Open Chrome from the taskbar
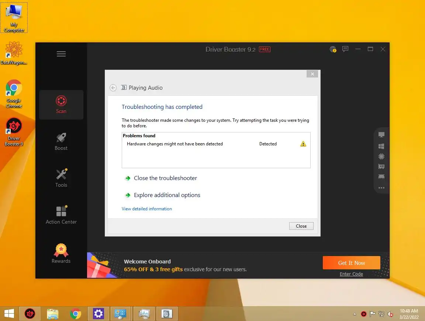This screenshot has width=425, height=321. pyautogui.click(x=75, y=314)
